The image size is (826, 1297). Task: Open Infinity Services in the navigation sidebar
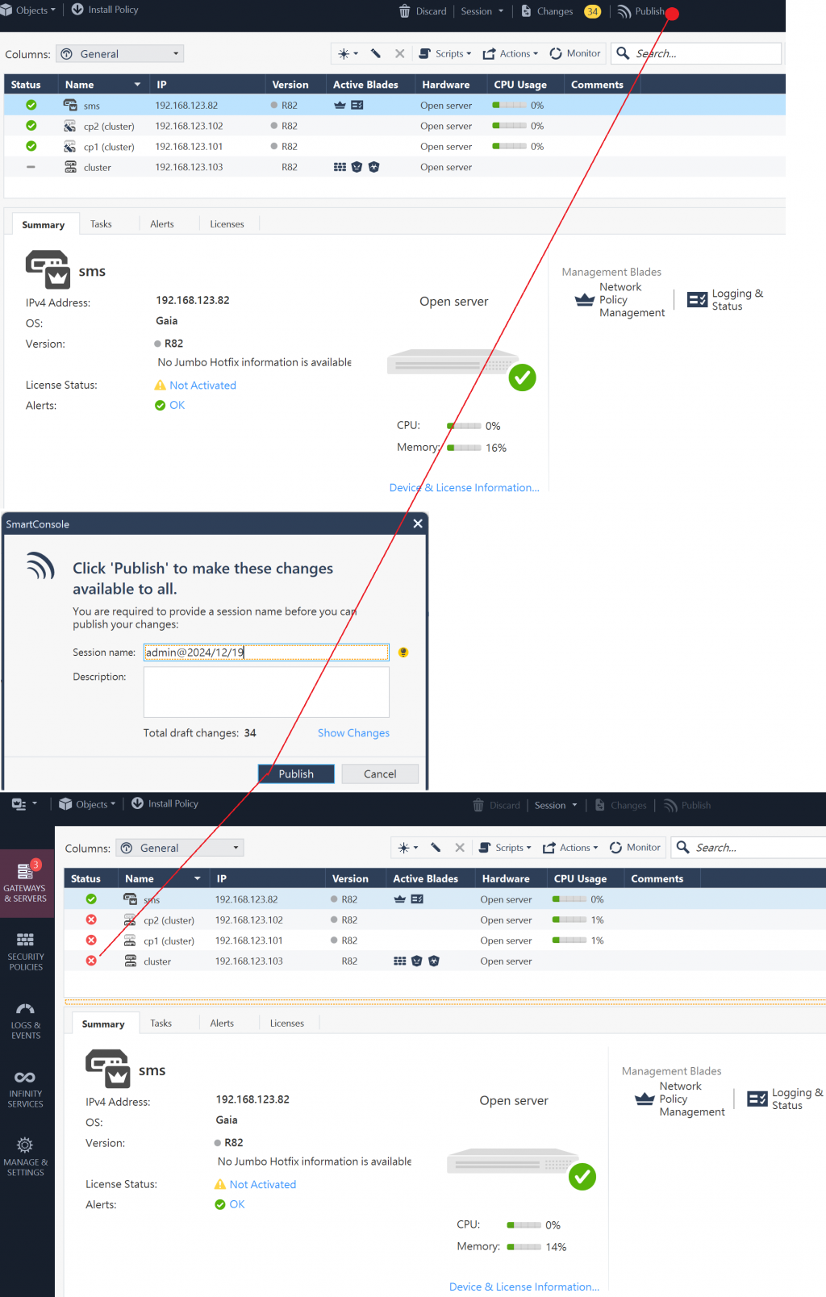27,1089
